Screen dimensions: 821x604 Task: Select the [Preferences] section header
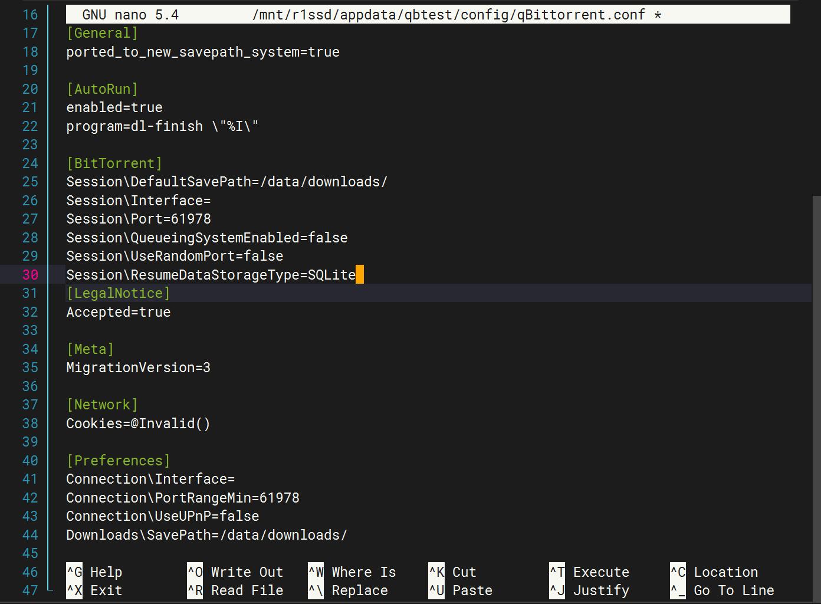118,460
